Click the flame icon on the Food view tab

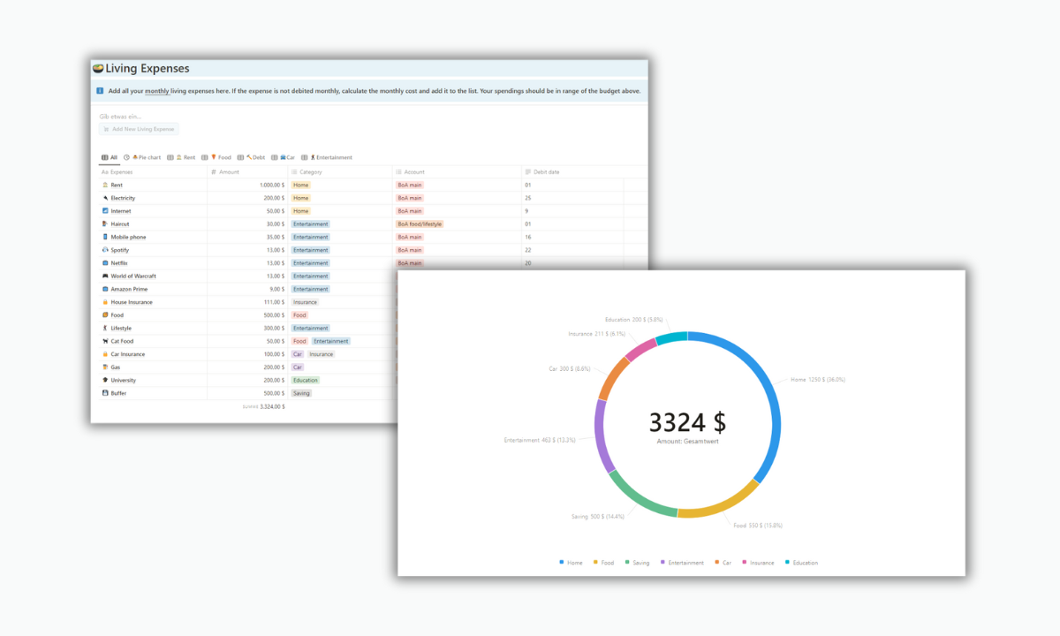point(213,157)
